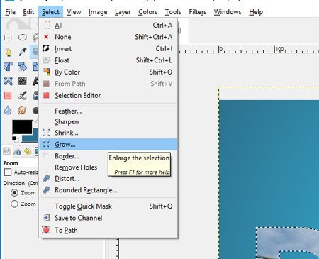Image resolution: width=319 pixels, height=259 pixels.
Task: Open the Undo History tab
Action: point(28,151)
